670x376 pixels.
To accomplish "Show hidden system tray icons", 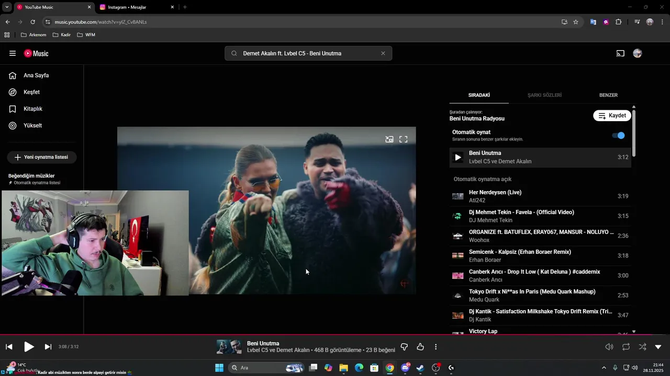I will [x=604, y=368].
